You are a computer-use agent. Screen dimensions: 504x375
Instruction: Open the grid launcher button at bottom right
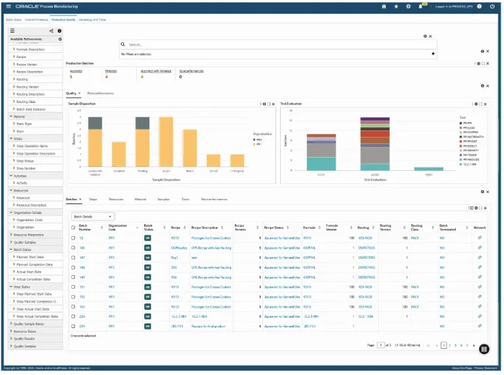(x=484, y=349)
